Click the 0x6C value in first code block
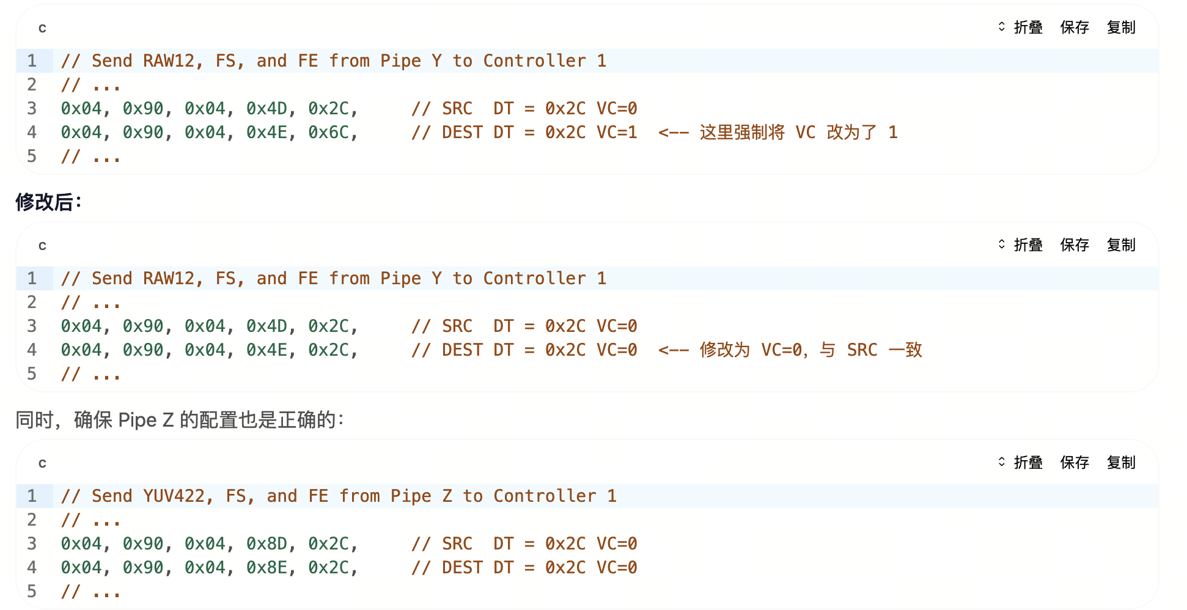Image resolution: width=1187 pixels, height=610 pixels. click(329, 133)
